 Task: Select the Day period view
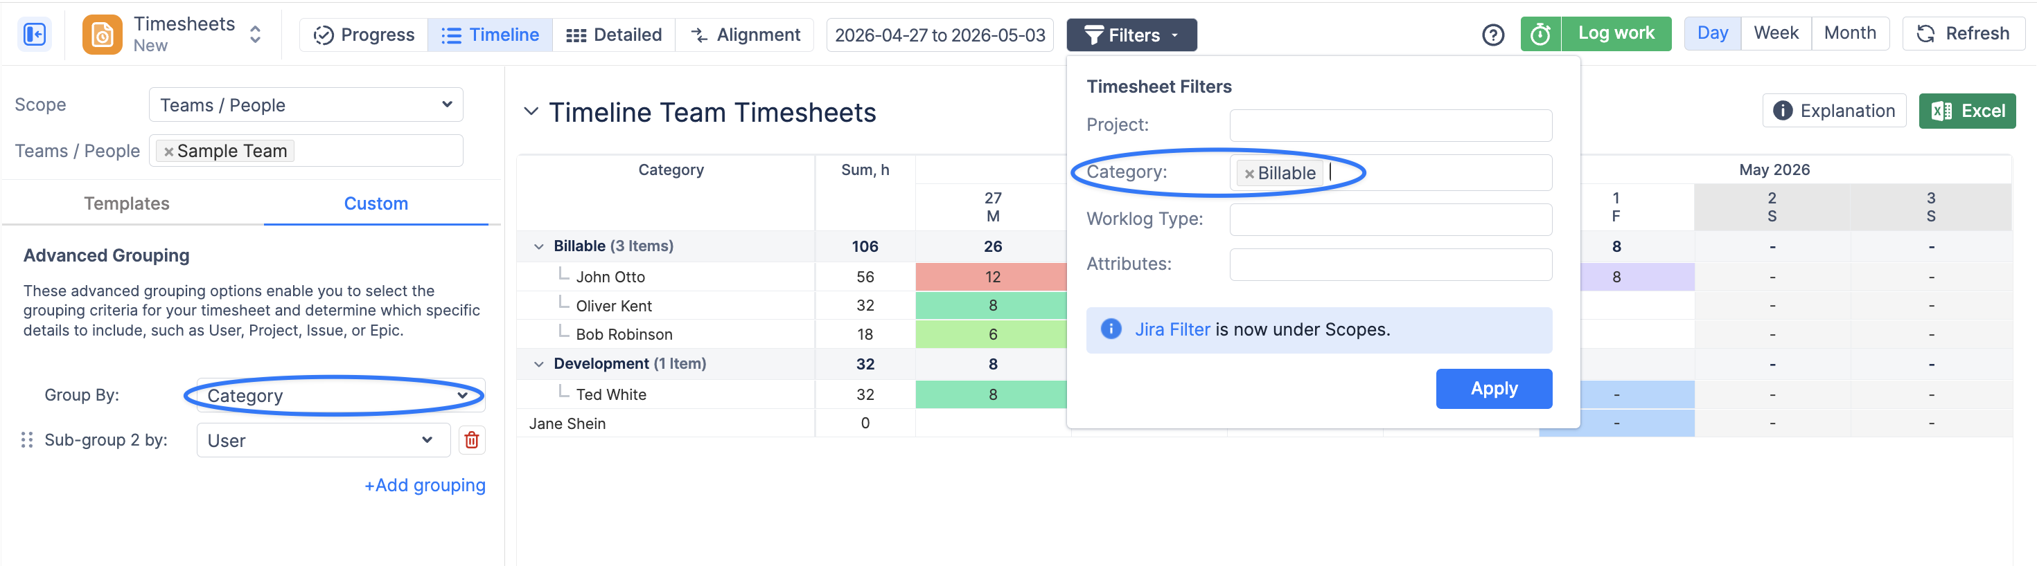[x=1713, y=33]
